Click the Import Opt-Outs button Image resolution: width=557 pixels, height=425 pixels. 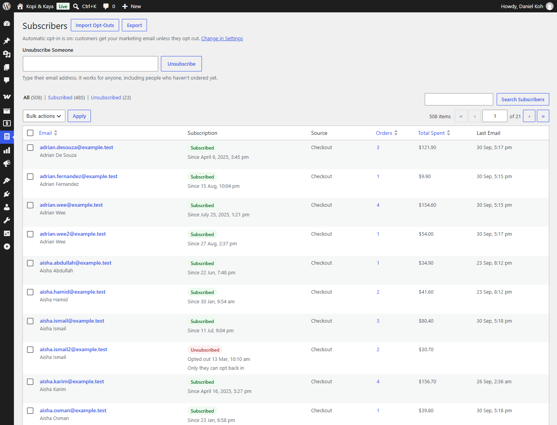95,25
